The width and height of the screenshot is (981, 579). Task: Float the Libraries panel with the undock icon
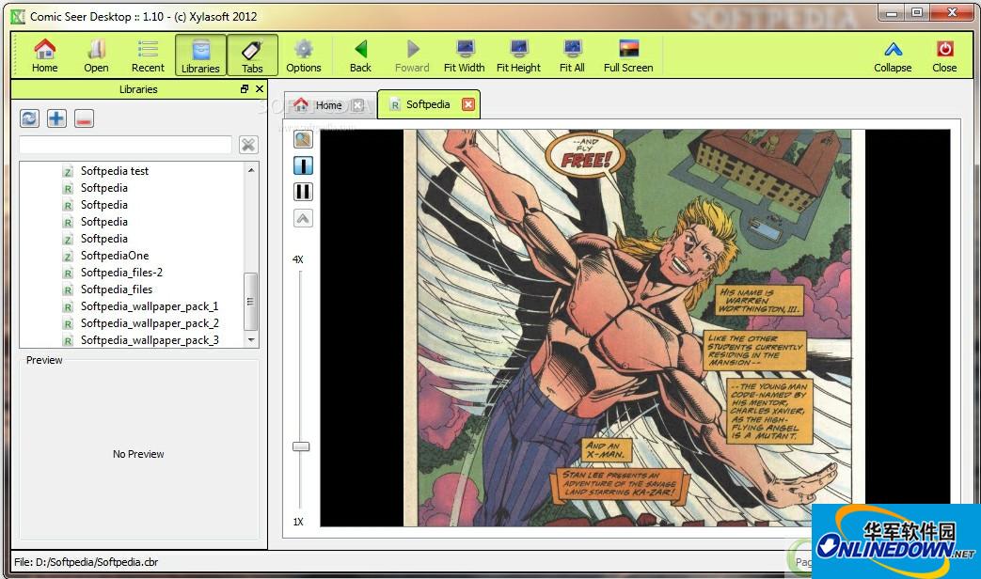pyautogui.click(x=245, y=88)
